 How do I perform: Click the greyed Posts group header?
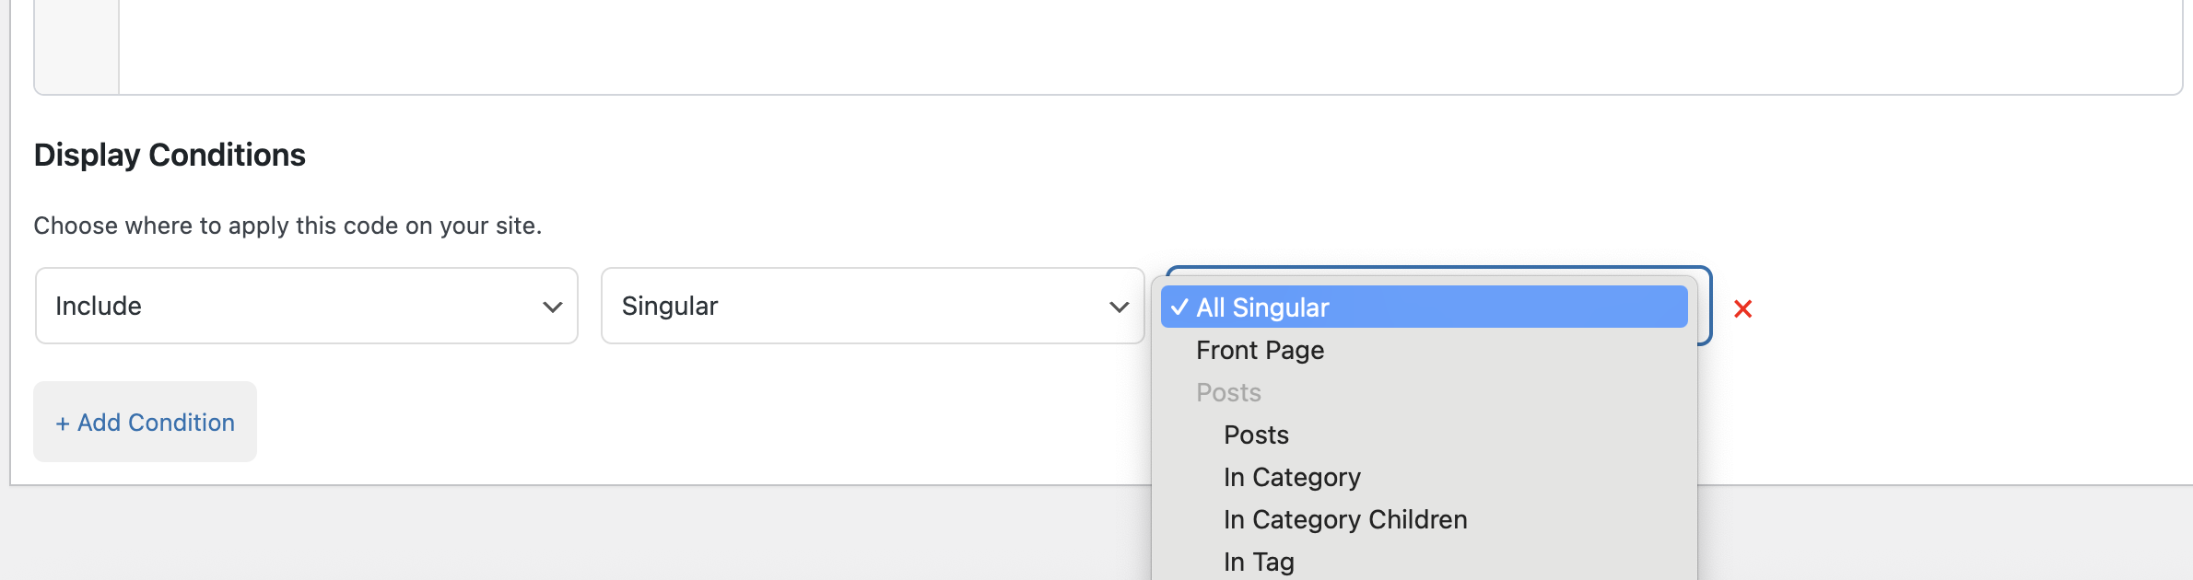(1228, 393)
